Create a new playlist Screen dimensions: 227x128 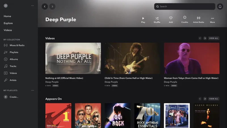11,97
